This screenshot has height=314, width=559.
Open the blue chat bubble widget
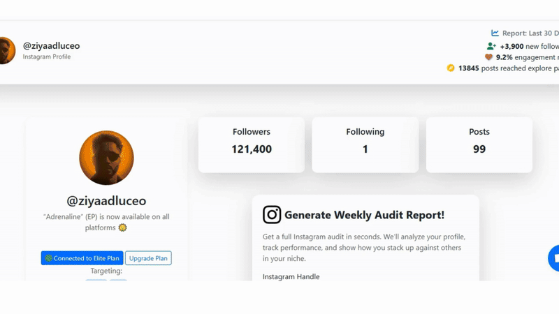point(553,258)
